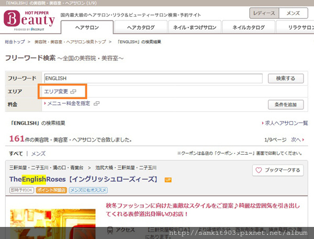Image resolution: width=314 pixels, height=239 pixels.
Task: Click the red 秋冬ファッション catch copy text
Action: [x=203, y=210]
